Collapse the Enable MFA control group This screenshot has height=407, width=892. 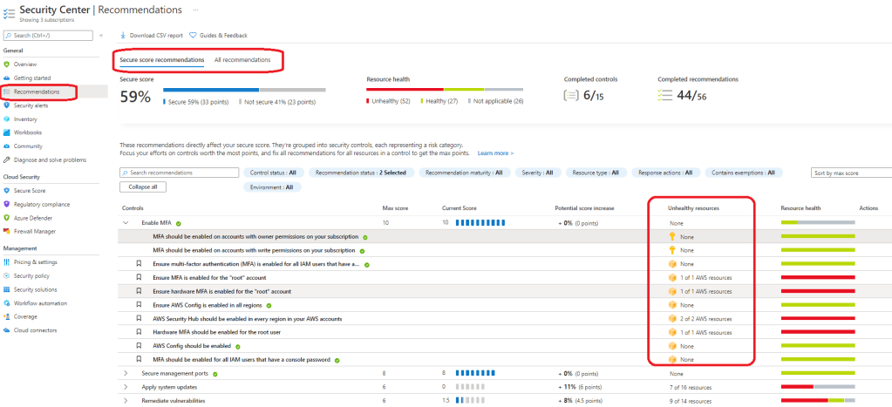126,223
